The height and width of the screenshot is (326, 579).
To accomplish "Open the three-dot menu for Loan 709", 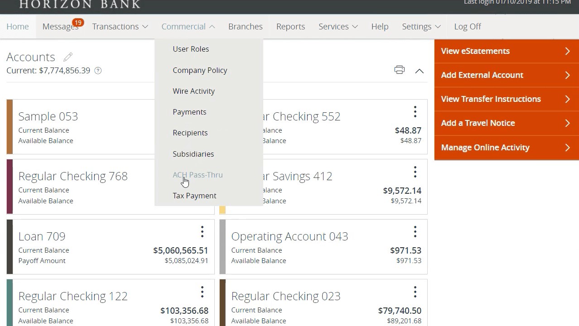I will tap(202, 232).
